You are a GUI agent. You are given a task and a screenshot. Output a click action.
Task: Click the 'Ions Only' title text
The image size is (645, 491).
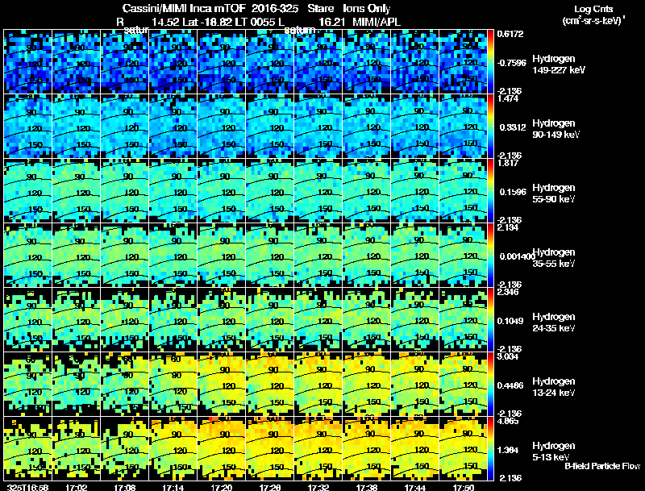pos(367,9)
